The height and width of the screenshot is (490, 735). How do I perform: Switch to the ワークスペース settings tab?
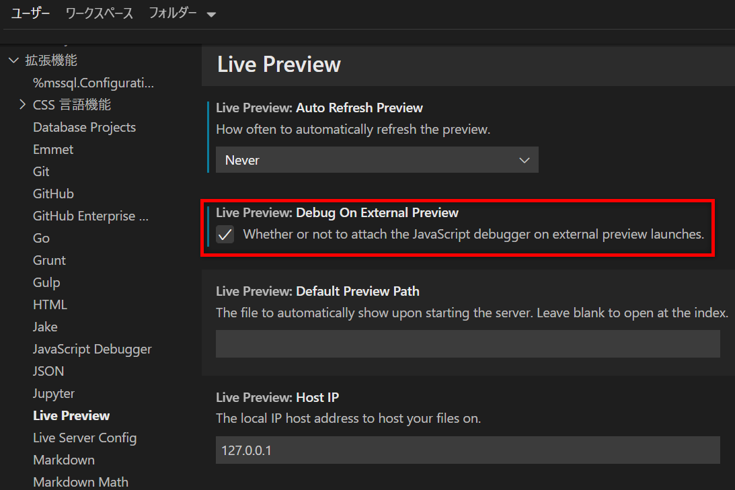[x=100, y=13]
